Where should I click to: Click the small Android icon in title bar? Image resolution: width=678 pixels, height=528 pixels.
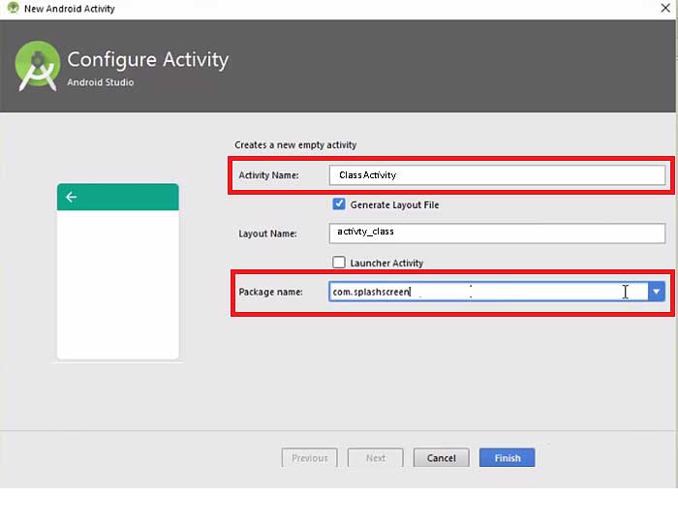click(x=14, y=8)
